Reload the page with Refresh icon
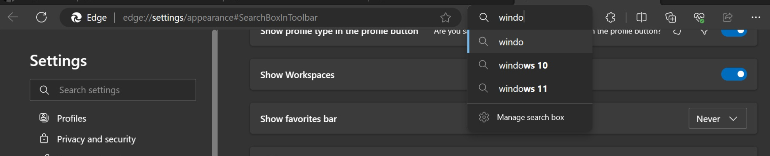The image size is (770, 156). click(x=41, y=17)
